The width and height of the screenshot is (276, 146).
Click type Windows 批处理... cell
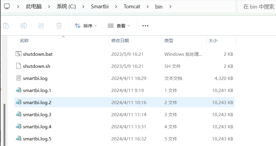tap(183, 54)
